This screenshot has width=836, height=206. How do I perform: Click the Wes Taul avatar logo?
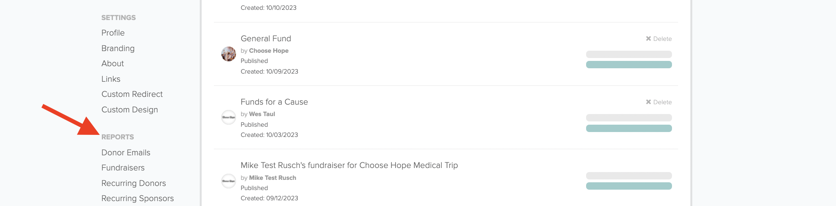229,118
